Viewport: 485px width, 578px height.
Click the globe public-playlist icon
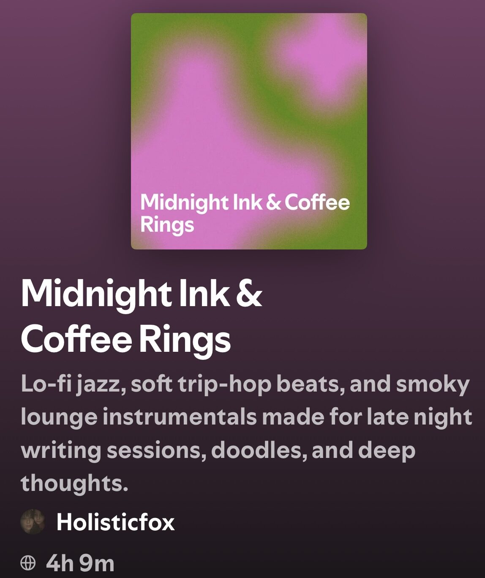28,563
